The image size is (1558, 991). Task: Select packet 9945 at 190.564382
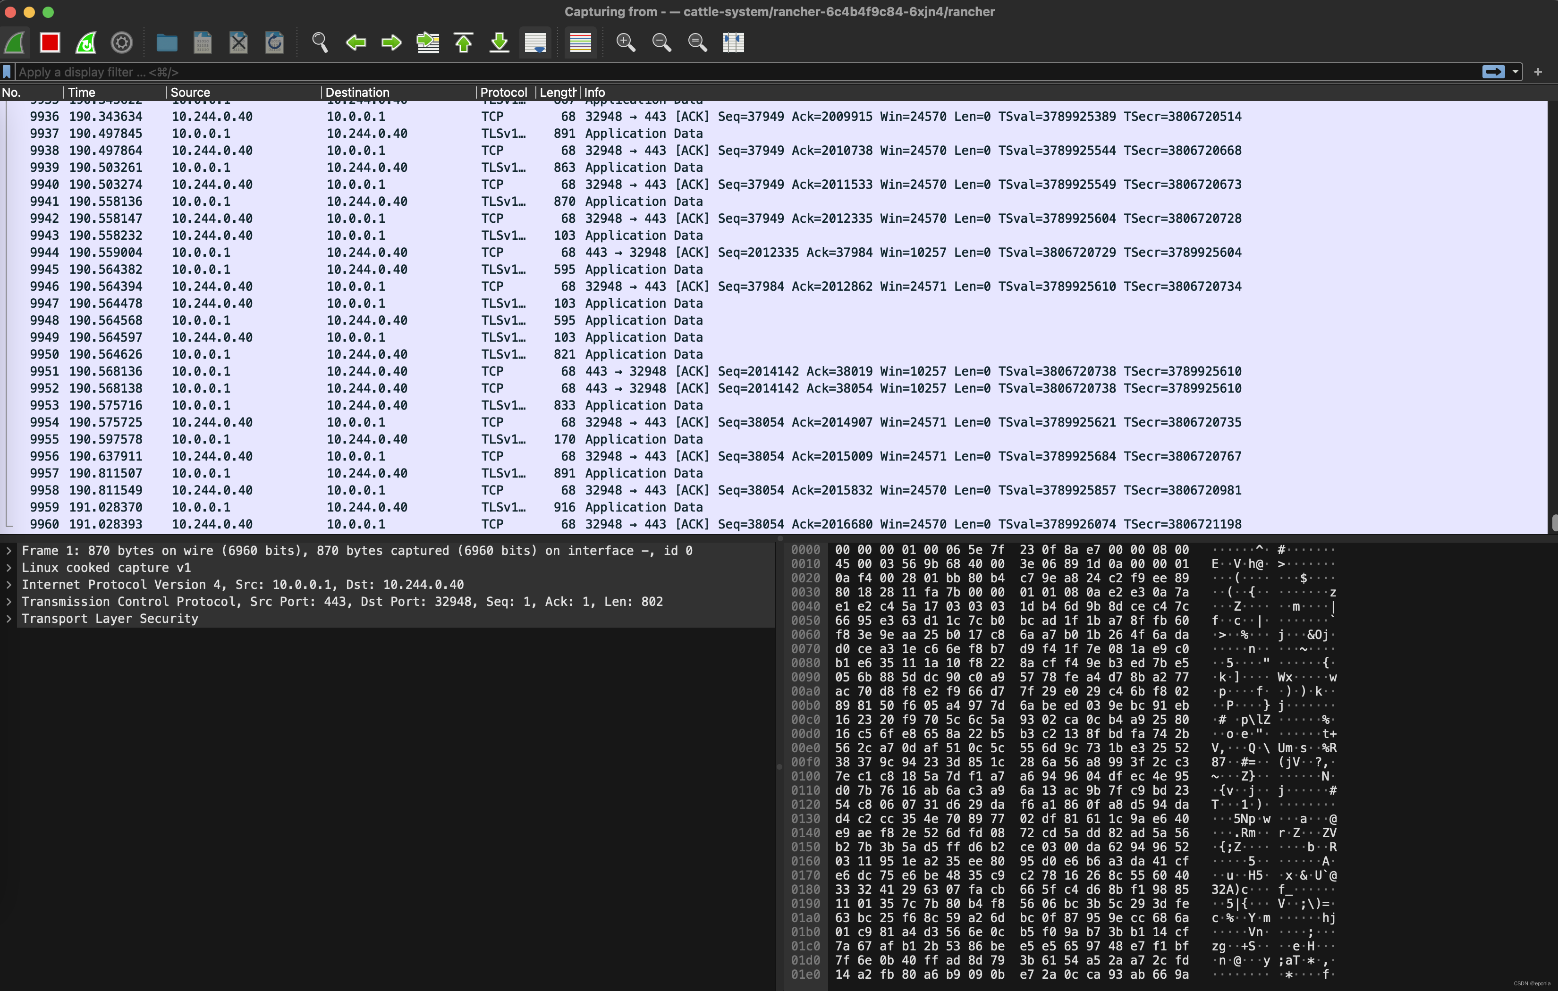pyautogui.click(x=773, y=269)
